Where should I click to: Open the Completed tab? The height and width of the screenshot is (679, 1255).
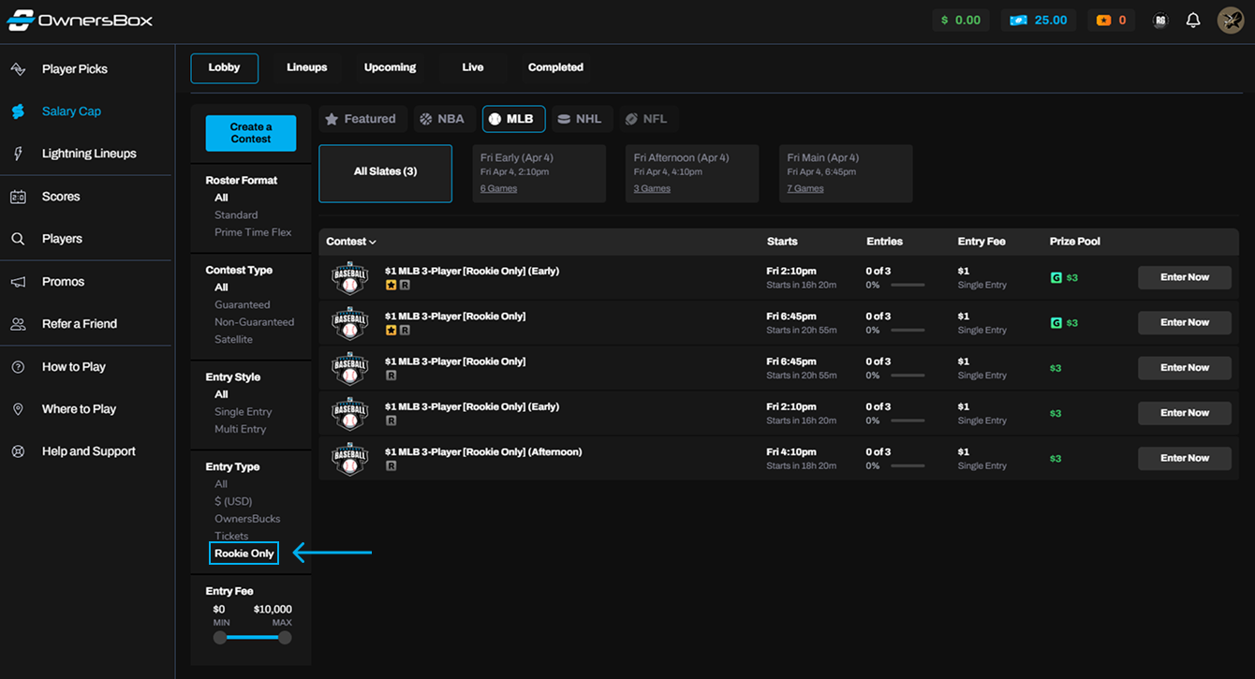555,67
